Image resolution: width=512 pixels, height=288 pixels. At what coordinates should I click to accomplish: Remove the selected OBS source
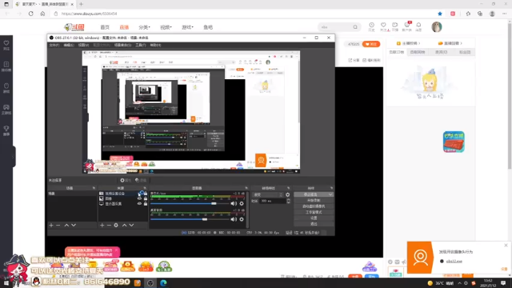pos(109,225)
